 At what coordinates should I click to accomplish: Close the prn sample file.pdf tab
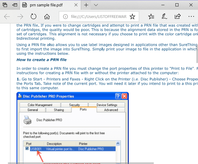[76, 5]
